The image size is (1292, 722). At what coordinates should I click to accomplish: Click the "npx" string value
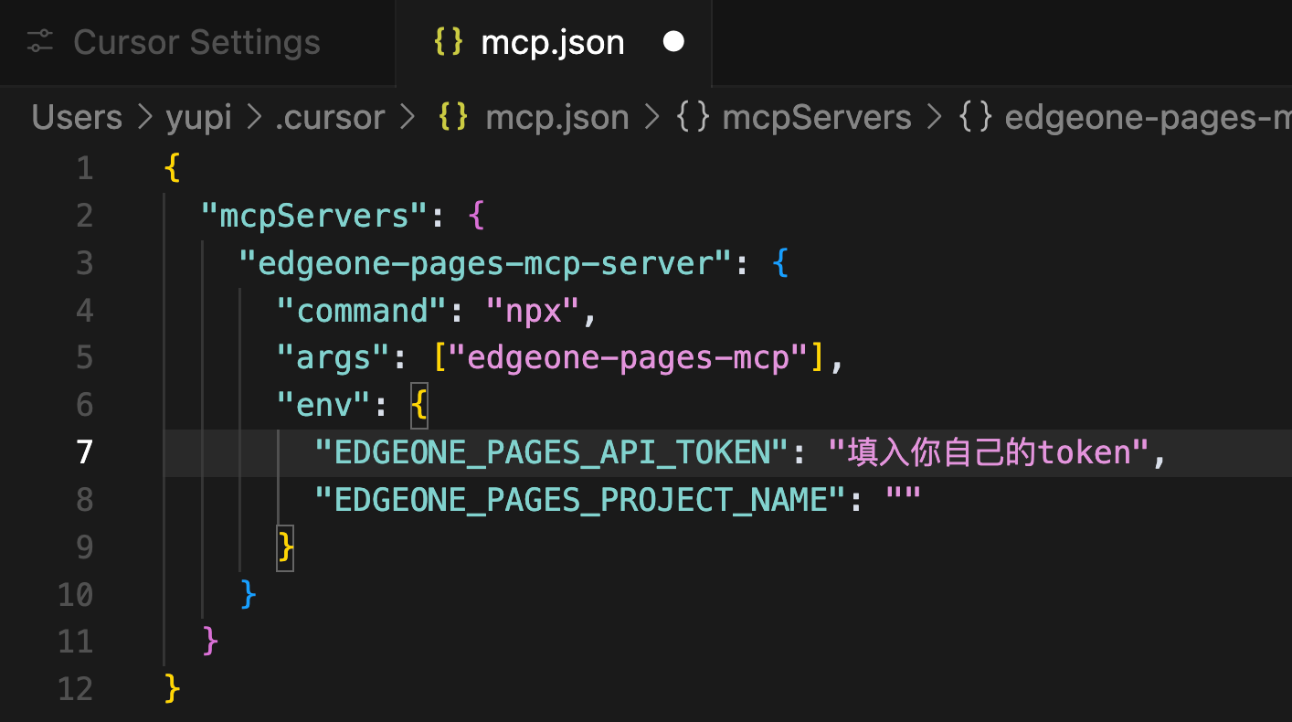click(532, 311)
